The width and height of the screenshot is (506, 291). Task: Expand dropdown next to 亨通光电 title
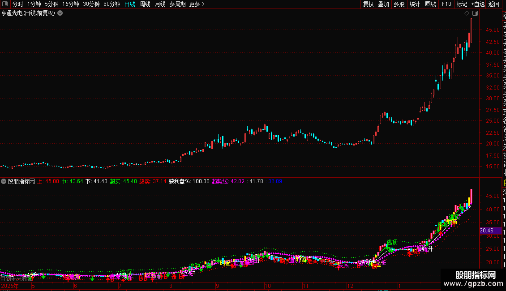(60, 13)
